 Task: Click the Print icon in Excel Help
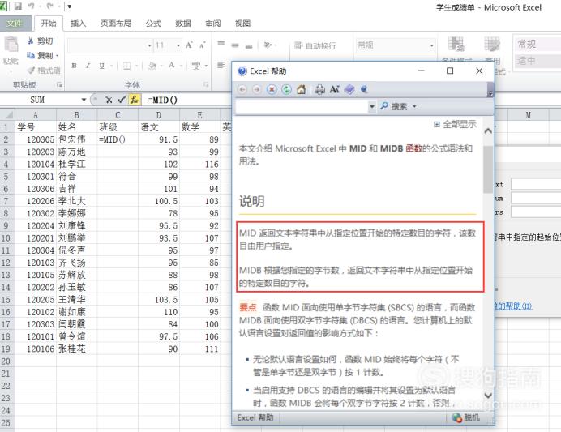click(319, 89)
